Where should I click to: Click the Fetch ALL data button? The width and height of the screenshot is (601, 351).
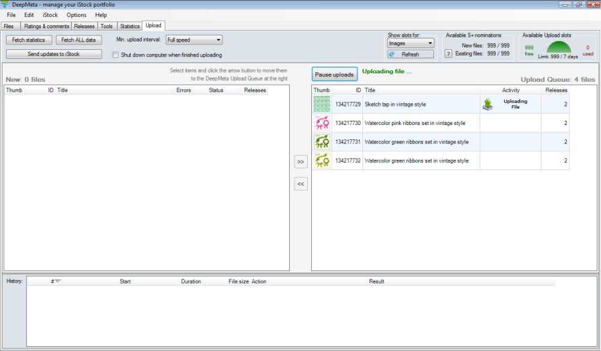click(x=79, y=40)
